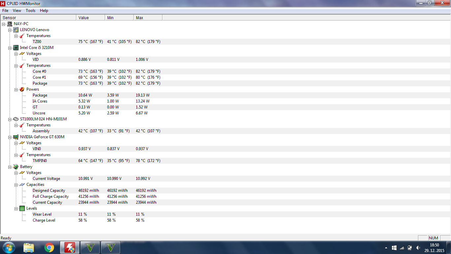Open Windows Explorer from the taskbar
Screen dimensions: 451x254
29,247
